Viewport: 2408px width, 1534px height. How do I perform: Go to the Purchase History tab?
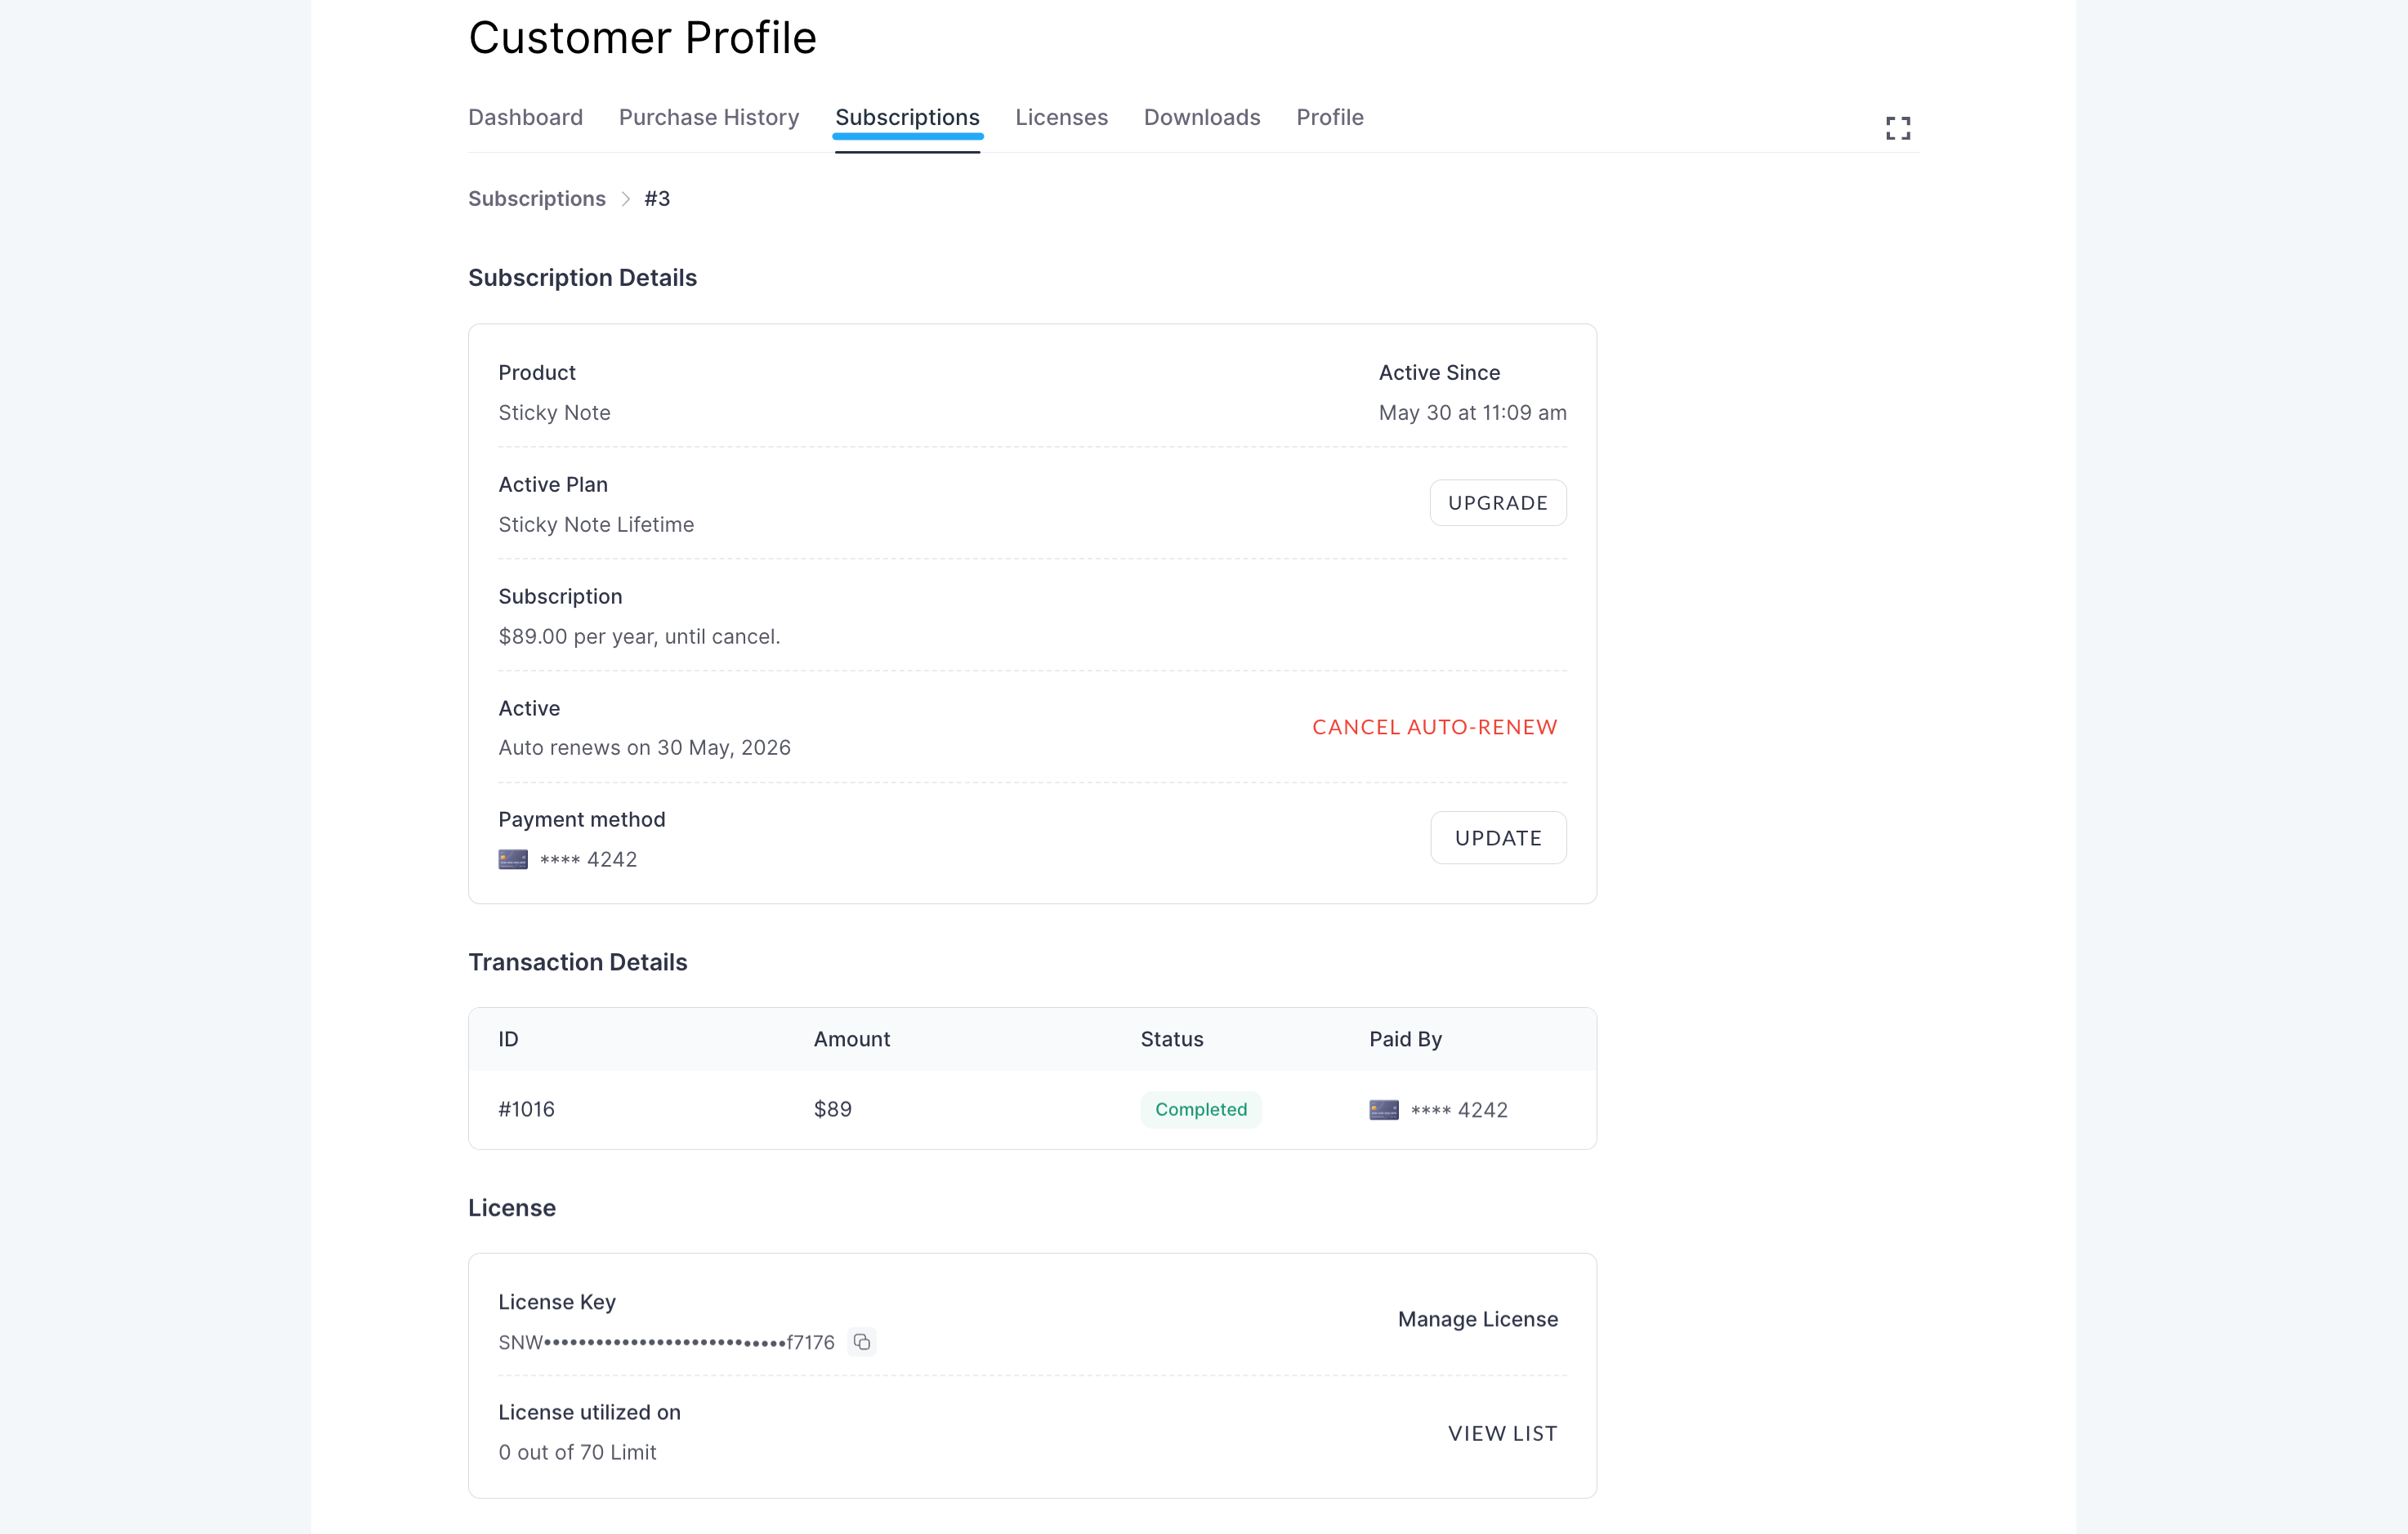click(x=708, y=117)
